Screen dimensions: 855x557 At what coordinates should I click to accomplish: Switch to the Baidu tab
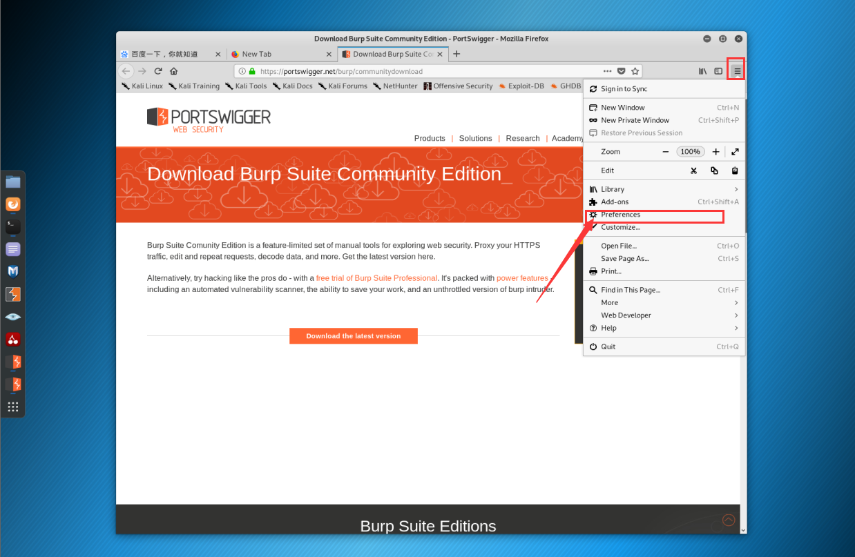tap(171, 54)
